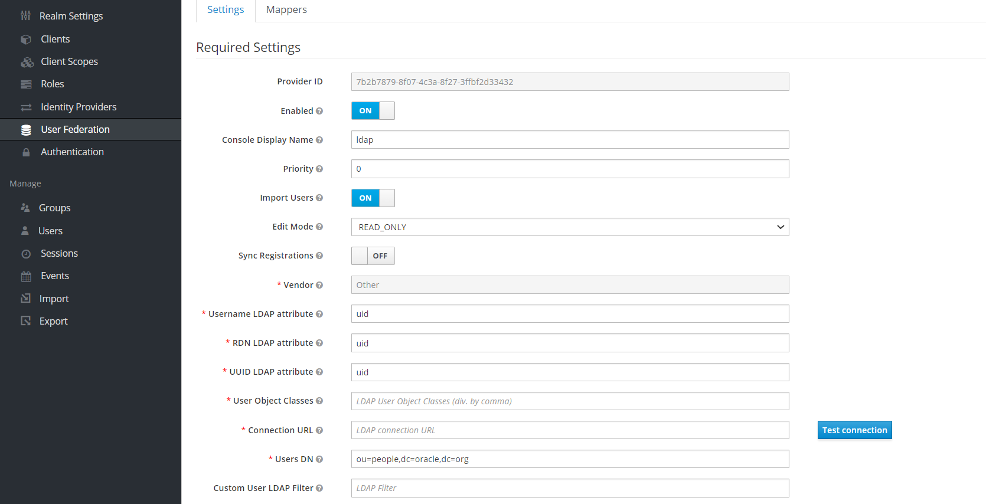
Task: Click the Roles list icon
Action: click(x=26, y=84)
